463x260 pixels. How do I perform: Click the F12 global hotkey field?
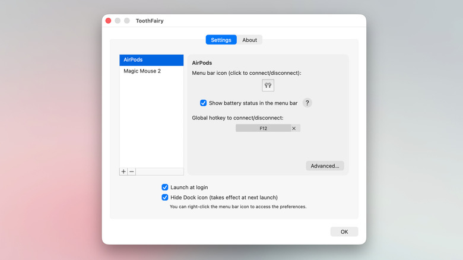263,128
